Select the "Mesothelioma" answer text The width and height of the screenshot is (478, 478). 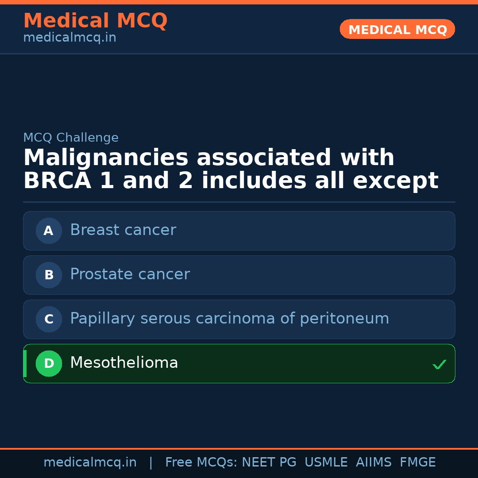pyautogui.click(x=124, y=363)
